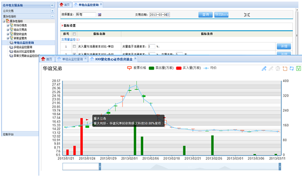Save chart as image with green icon
Viewport: 302px width, 176px height.
point(298,68)
